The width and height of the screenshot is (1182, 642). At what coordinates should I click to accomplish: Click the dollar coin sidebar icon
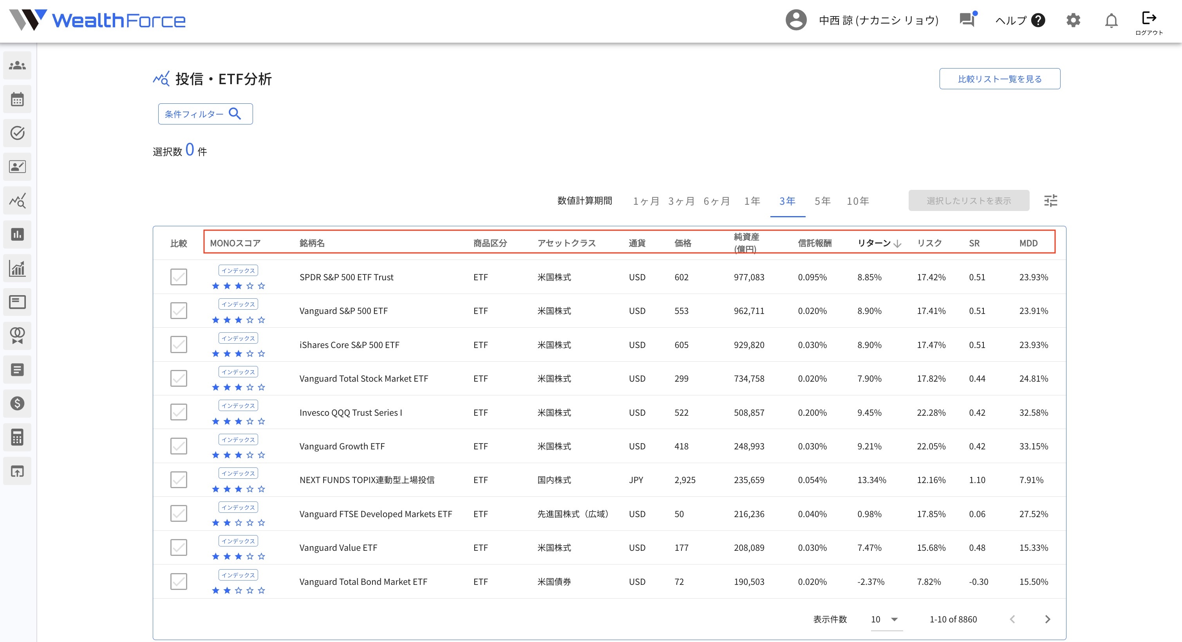click(18, 404)
